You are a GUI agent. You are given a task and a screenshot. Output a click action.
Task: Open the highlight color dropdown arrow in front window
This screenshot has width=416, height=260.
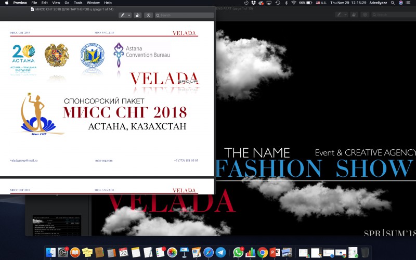coord(129,16)
